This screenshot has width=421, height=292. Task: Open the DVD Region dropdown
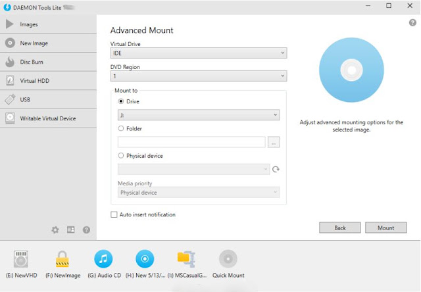(199, 76)
